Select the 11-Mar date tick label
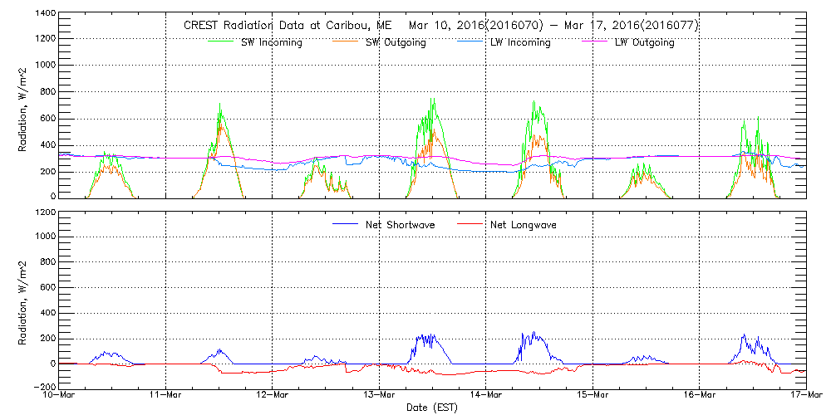The image size is (831, 415). pos(165,395)
